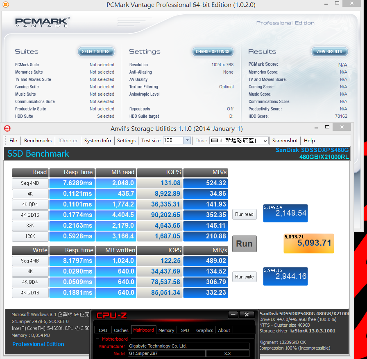Click the orange total score 5,093.71 box
Viewport: 367px width, 359px height.
308,243
